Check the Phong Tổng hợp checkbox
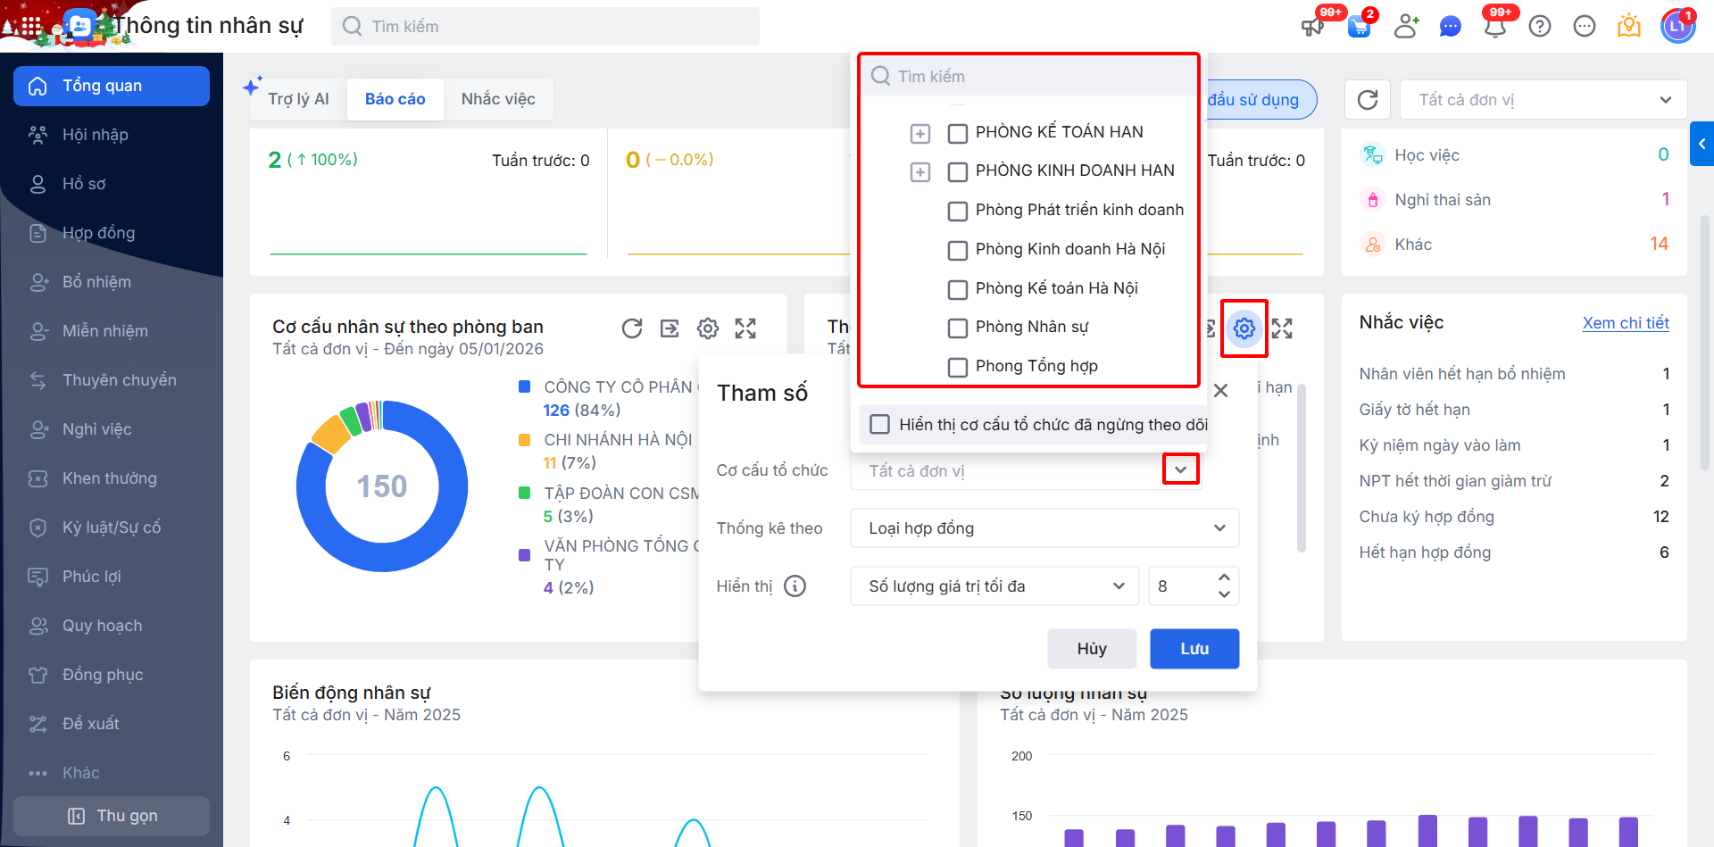This screenshot has height=847, width=1714. click(x=958, y=367)
